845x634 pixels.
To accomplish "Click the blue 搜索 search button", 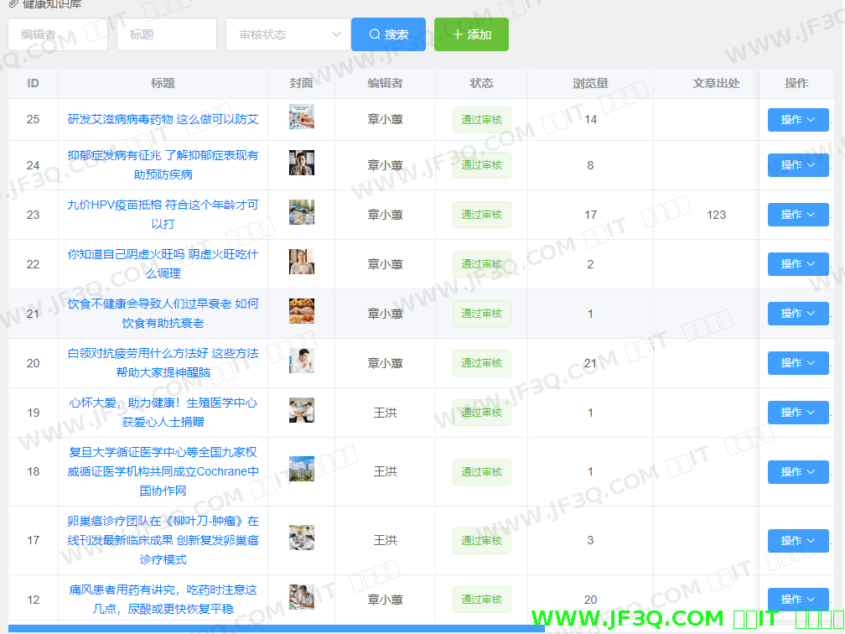I will 388,34.
